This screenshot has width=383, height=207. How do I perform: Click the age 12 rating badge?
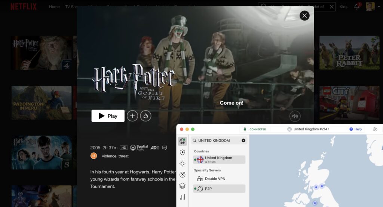coord(94,156)
